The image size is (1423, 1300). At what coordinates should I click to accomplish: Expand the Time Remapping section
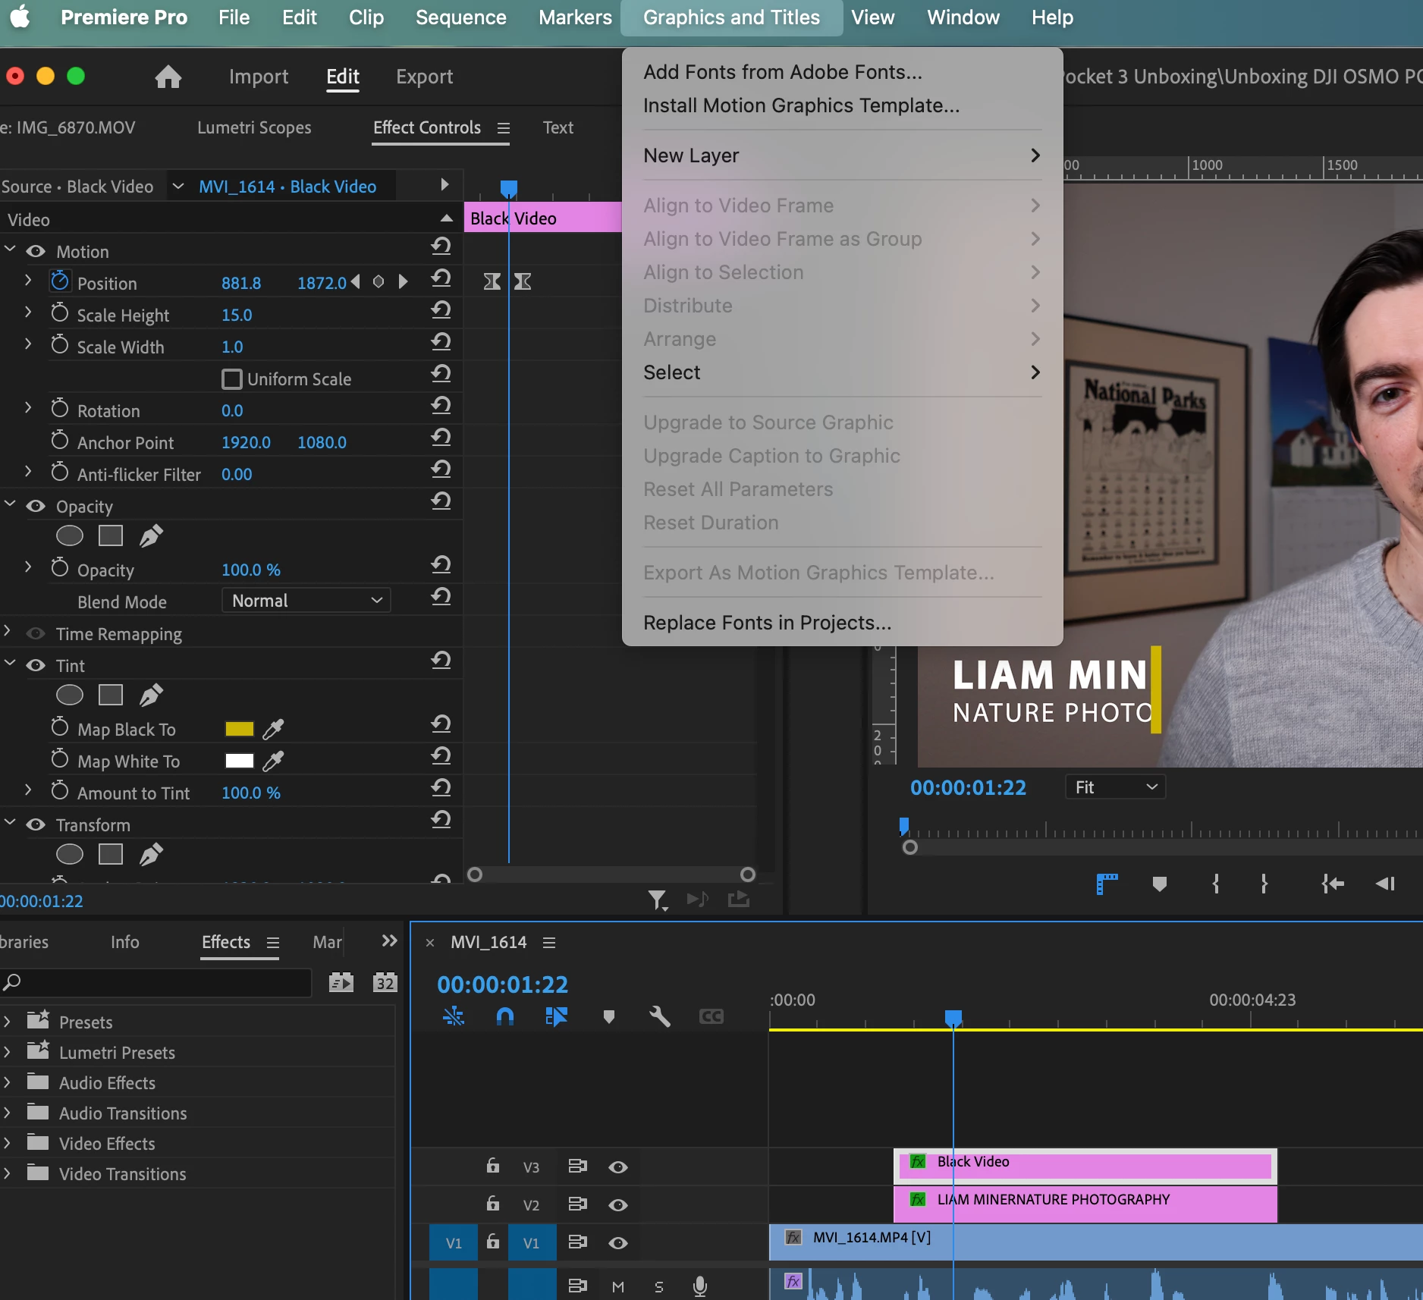click(7, 630)
